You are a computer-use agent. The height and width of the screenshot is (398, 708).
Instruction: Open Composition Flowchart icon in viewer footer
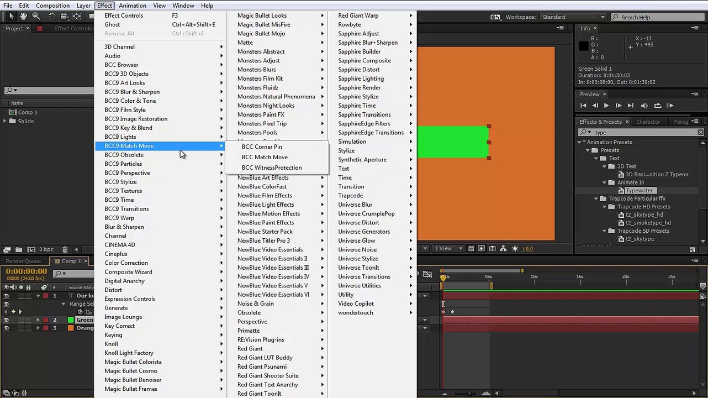coord(503,249)
